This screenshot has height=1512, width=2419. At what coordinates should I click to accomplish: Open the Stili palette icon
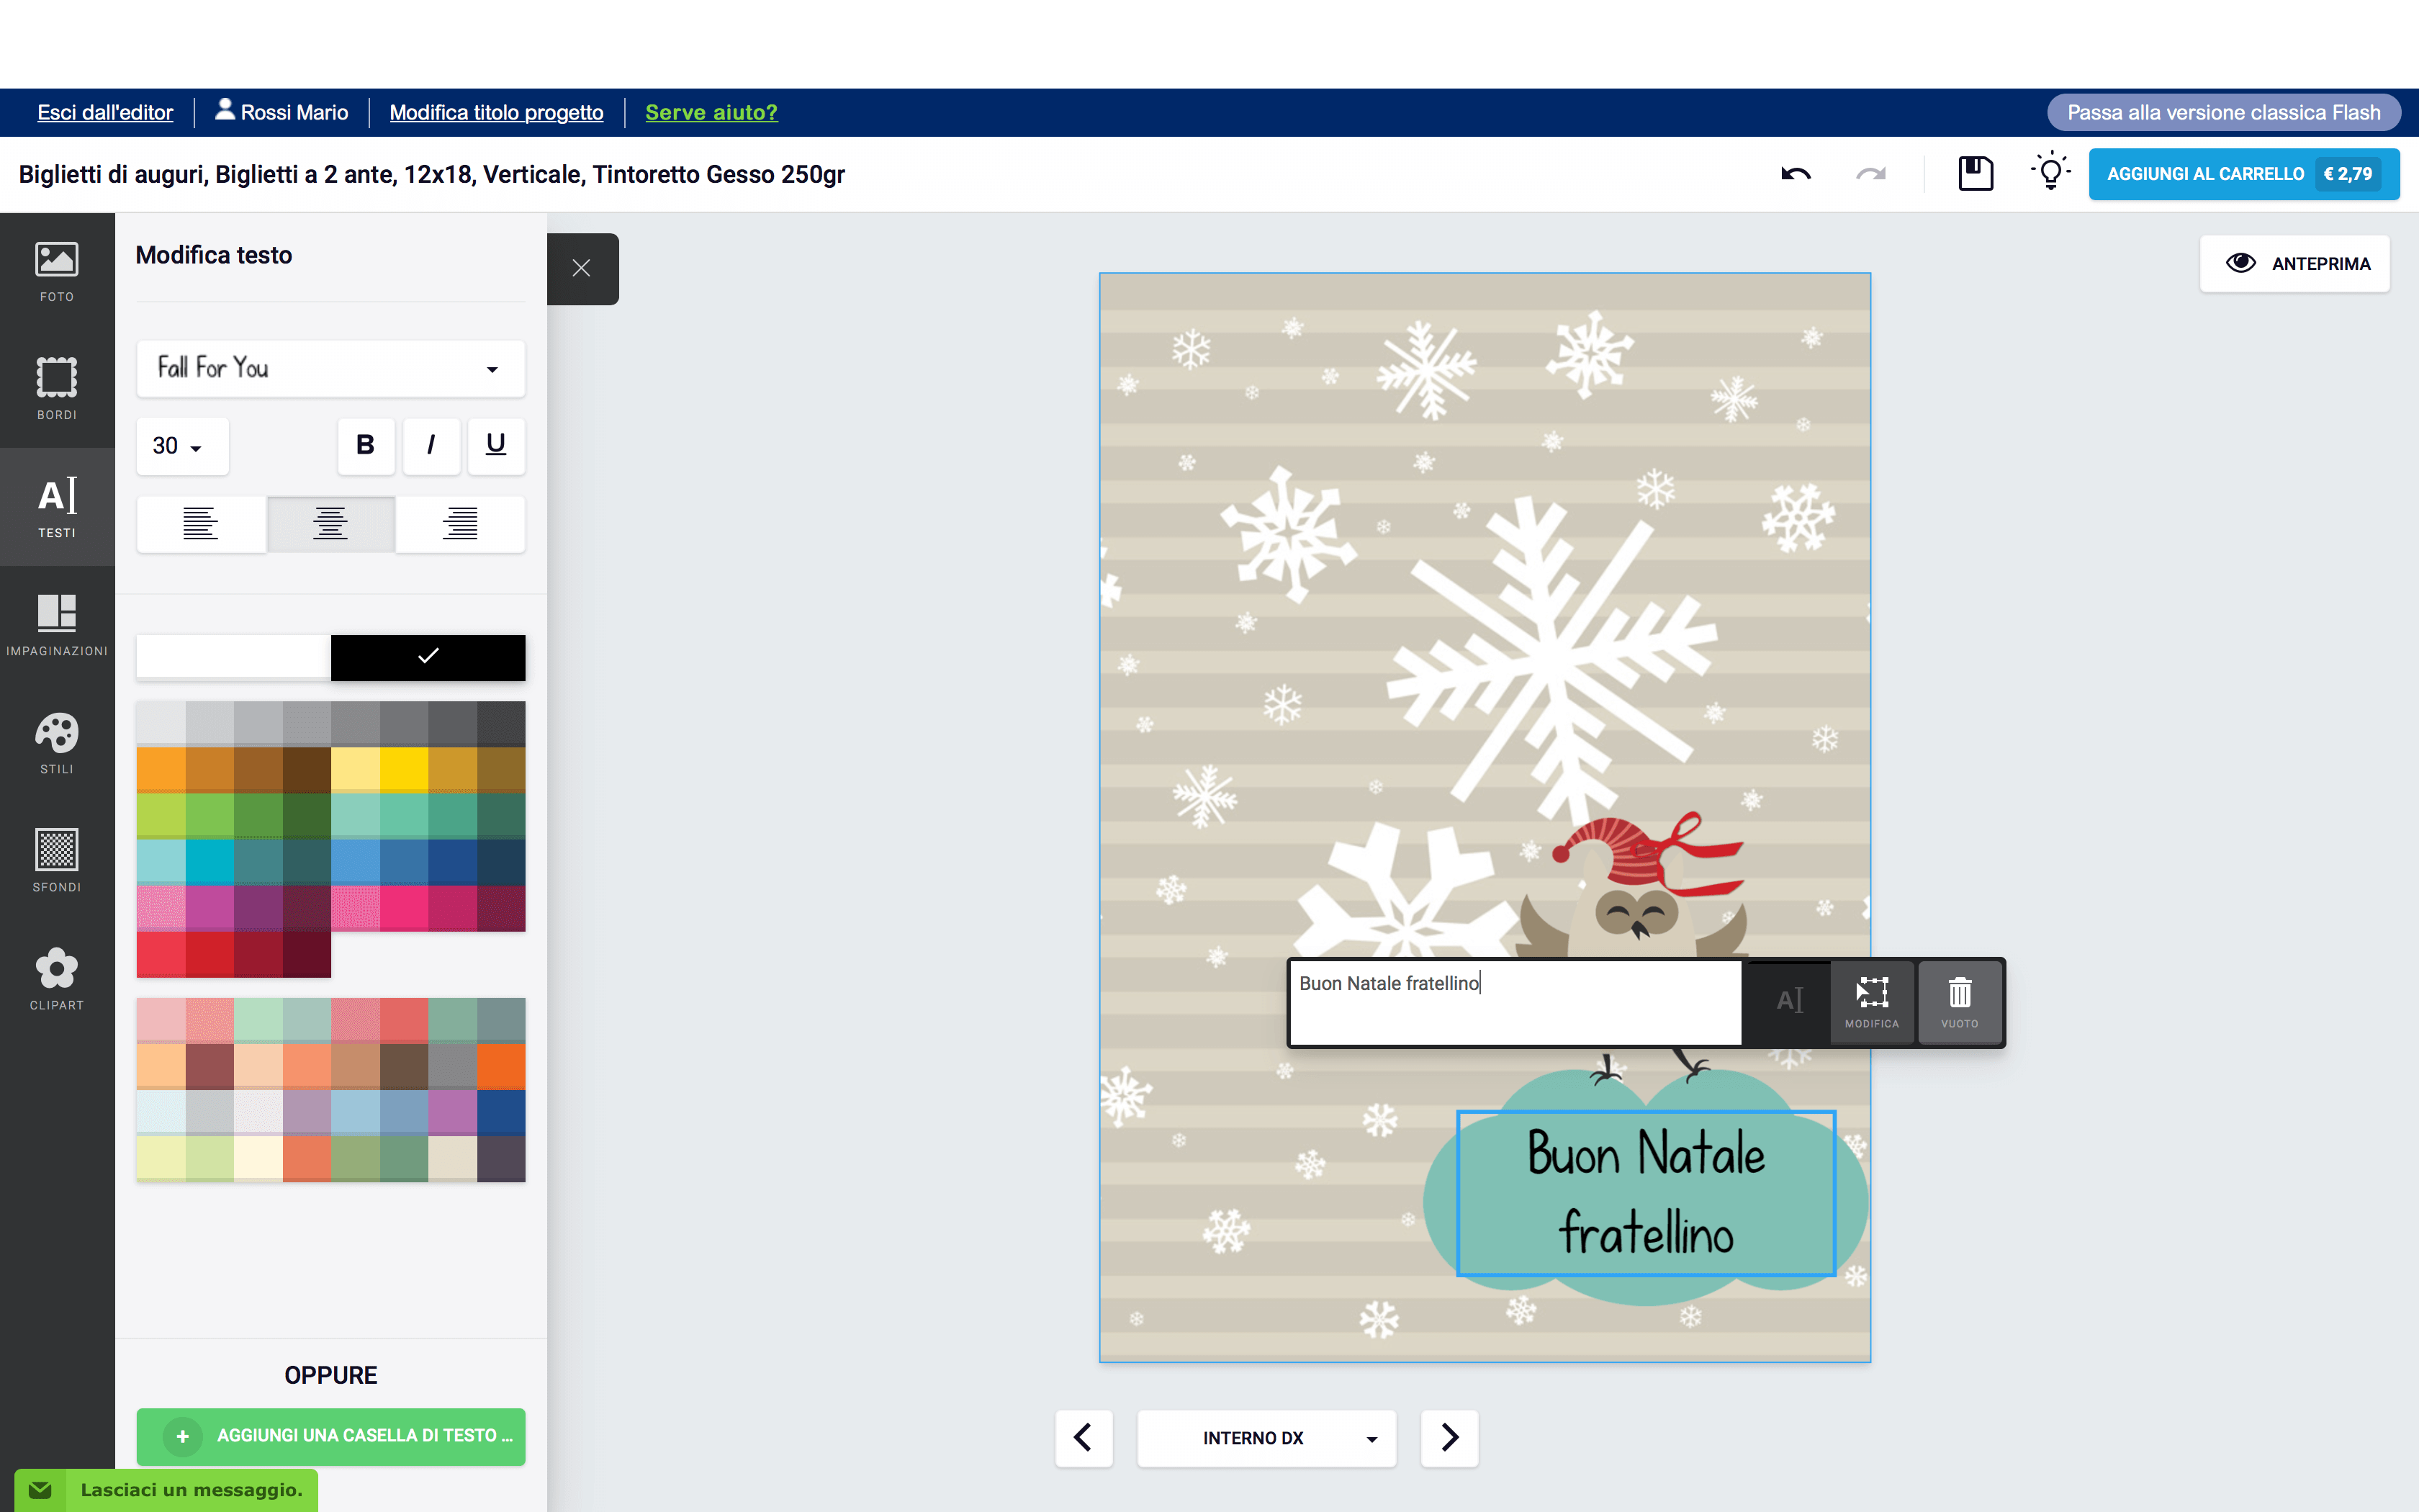point(57,743)
